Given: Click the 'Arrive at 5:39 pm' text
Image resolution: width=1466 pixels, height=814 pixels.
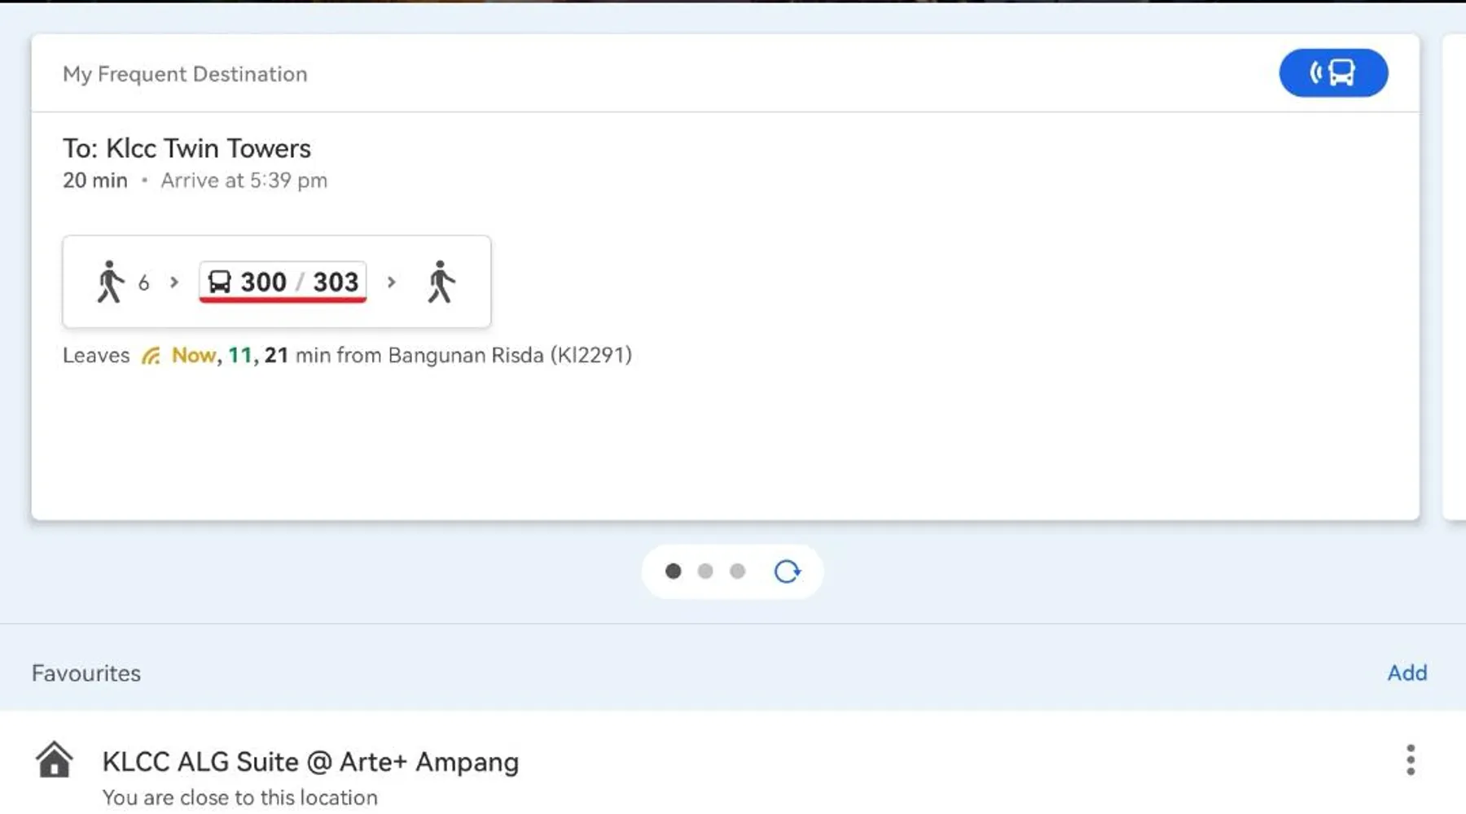Looking at the screenshot, I should tap(244, 181).
